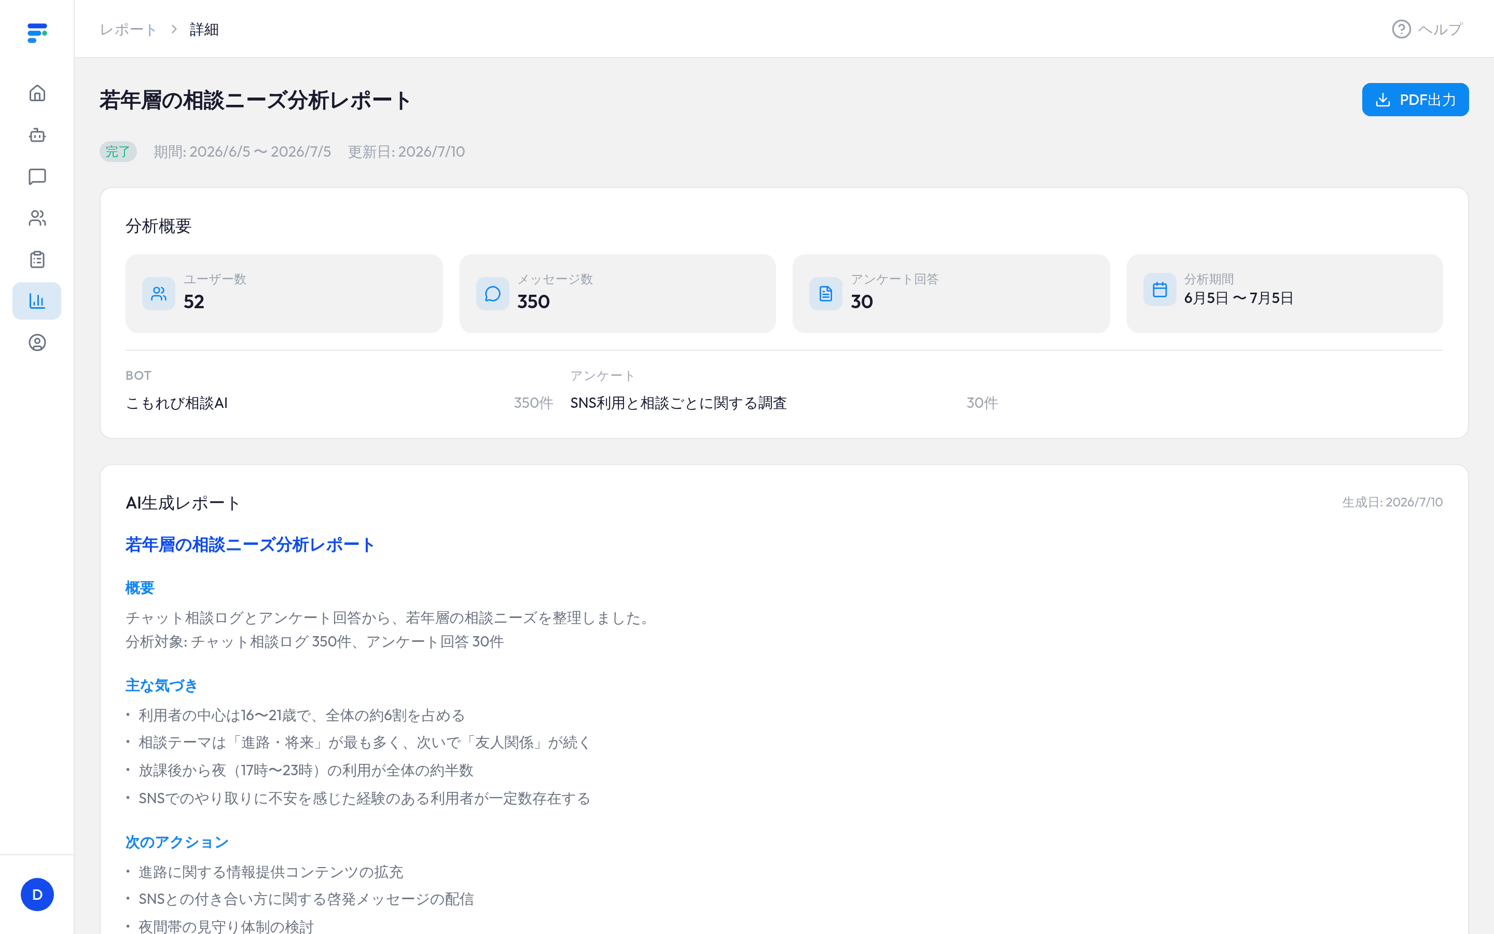1494x934 pixels.
Task: Click the 完了 status badge
Action: click(118, 152)
